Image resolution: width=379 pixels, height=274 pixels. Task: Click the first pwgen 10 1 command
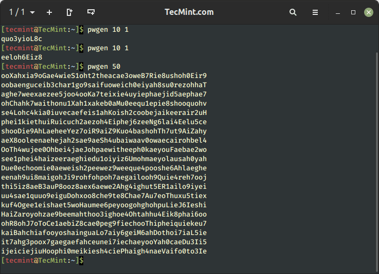pyautogui.click(x=108, y=30)
